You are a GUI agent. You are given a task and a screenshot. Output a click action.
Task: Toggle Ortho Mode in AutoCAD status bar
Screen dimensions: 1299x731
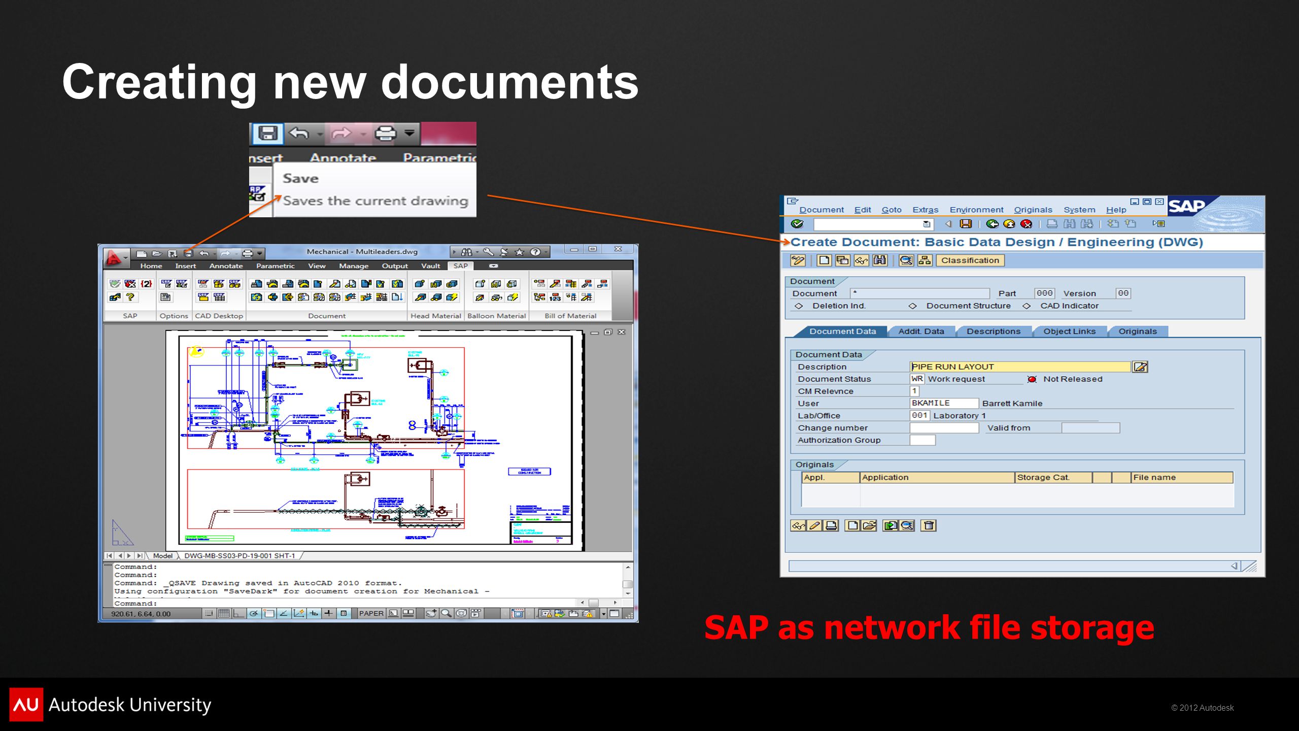tap(238, 613)
